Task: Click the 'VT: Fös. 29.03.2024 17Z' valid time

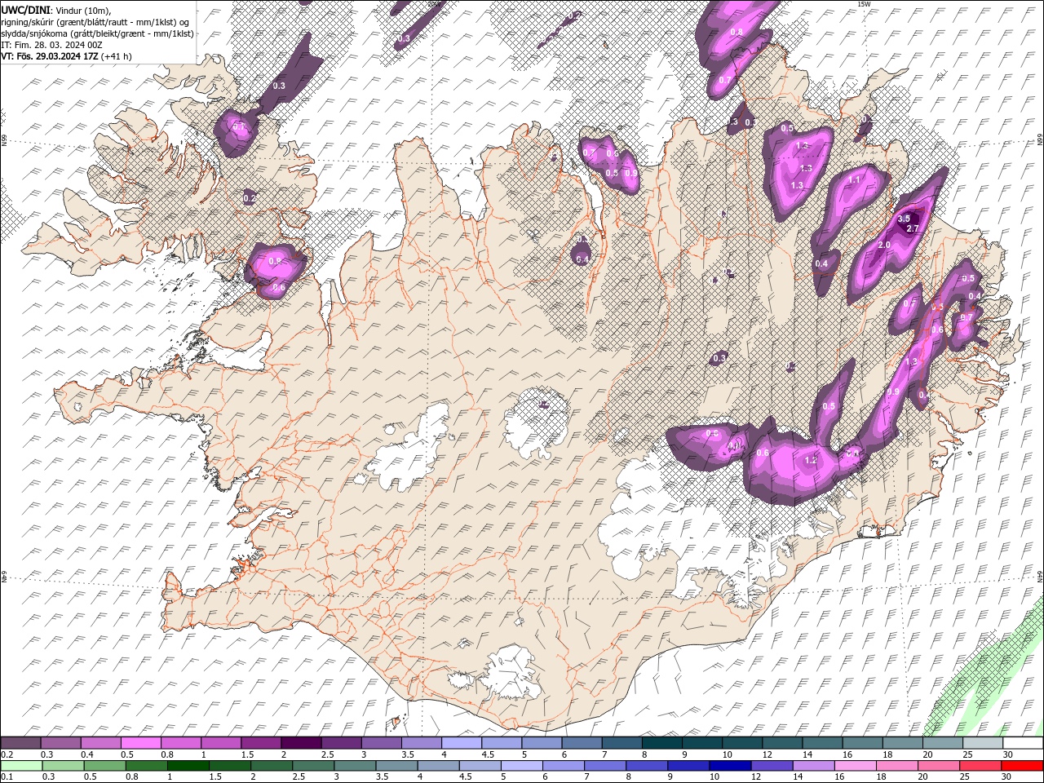Action: point(51,56)
